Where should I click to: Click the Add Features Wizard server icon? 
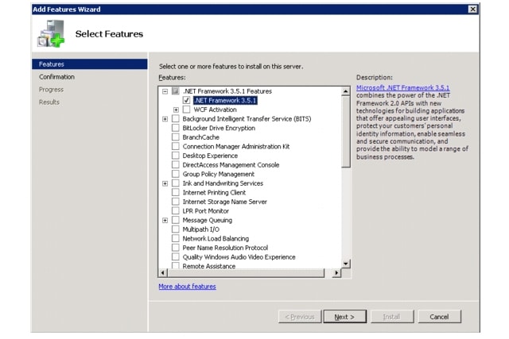(51, 33)
